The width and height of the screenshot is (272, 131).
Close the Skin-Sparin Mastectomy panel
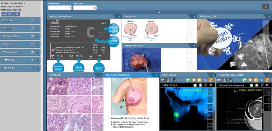pyautogui.click(x=157, y=75)
